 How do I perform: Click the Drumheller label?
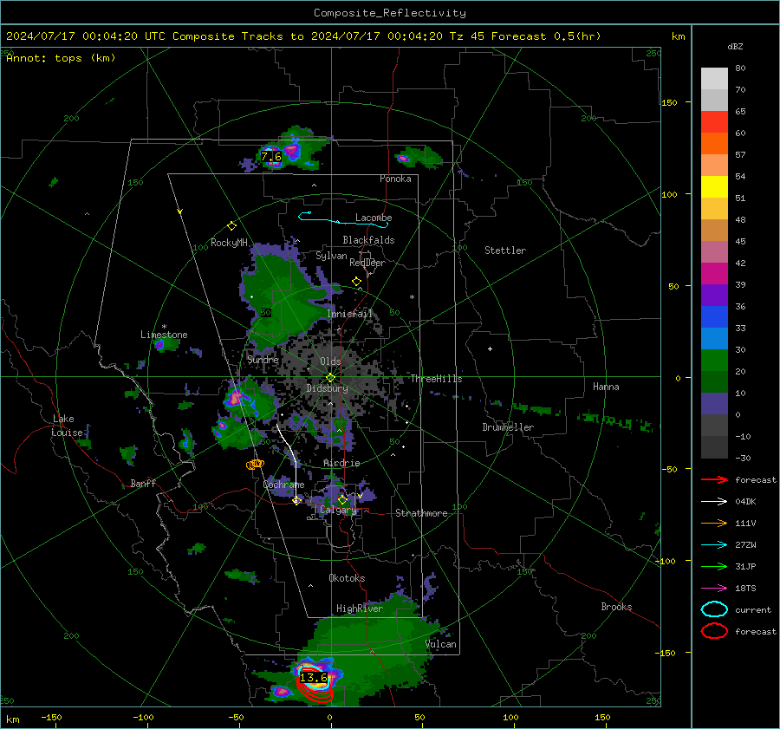(x=508, y=427)
